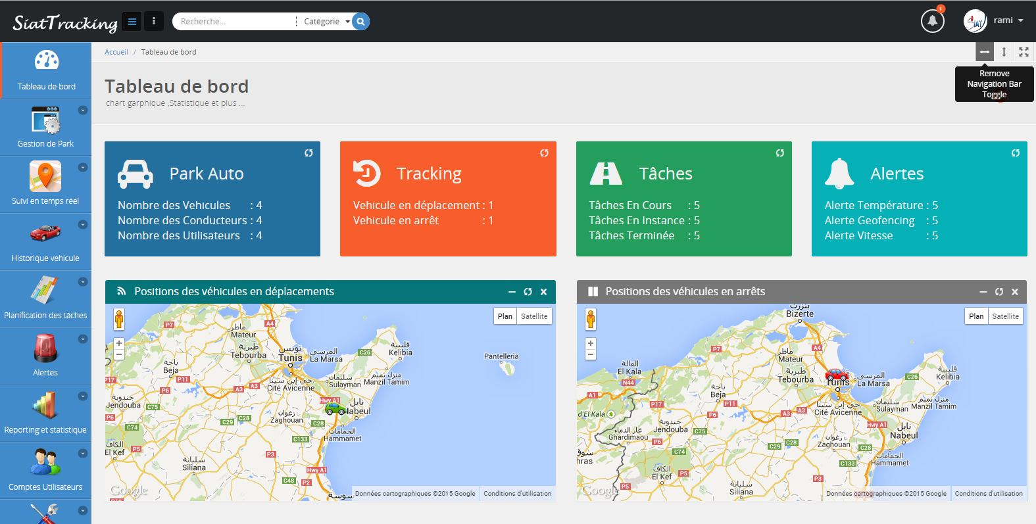The height and width of the screenshot is (524, 1036).
Task: Close the véhicules en arrêts panel
Action: pyautogui.click(x=1014, y=292)
